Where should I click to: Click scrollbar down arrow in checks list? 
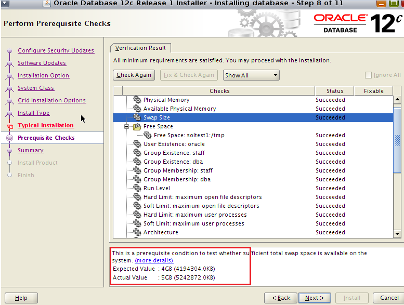(397, 234)
